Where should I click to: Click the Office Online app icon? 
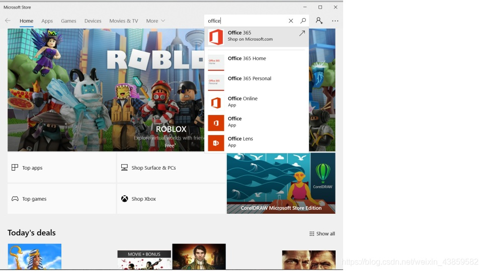(x=216, y=102)
